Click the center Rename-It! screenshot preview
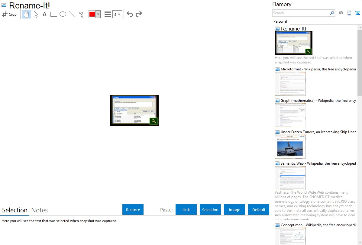The width and height of the screenshot is (362, 245). [x=134, y=110]
